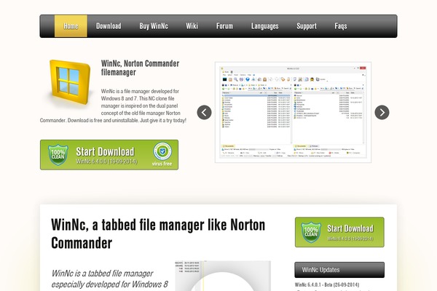Image resolution: width=437 pixels, height=291 pixels.
Task: Click the 'WinNc, Norton Commander filemanager' heading
Action: click(x=140, y=68)
